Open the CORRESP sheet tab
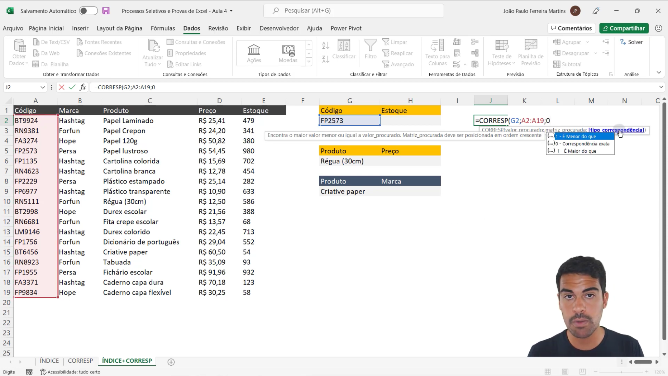Screen dimensions: 668x376 (x=80, y=361)
